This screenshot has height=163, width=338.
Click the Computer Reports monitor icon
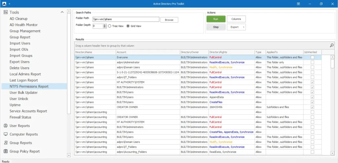click(x=6, y=134)
